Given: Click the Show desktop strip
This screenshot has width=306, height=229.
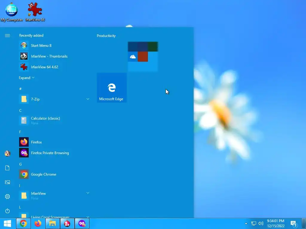Looking at the screenshot, I should pos(304,223).
